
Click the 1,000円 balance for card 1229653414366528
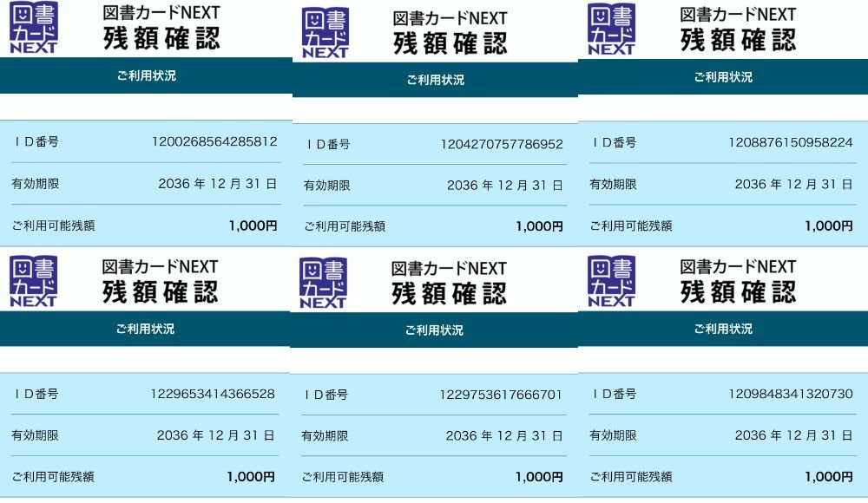point(251,477)
